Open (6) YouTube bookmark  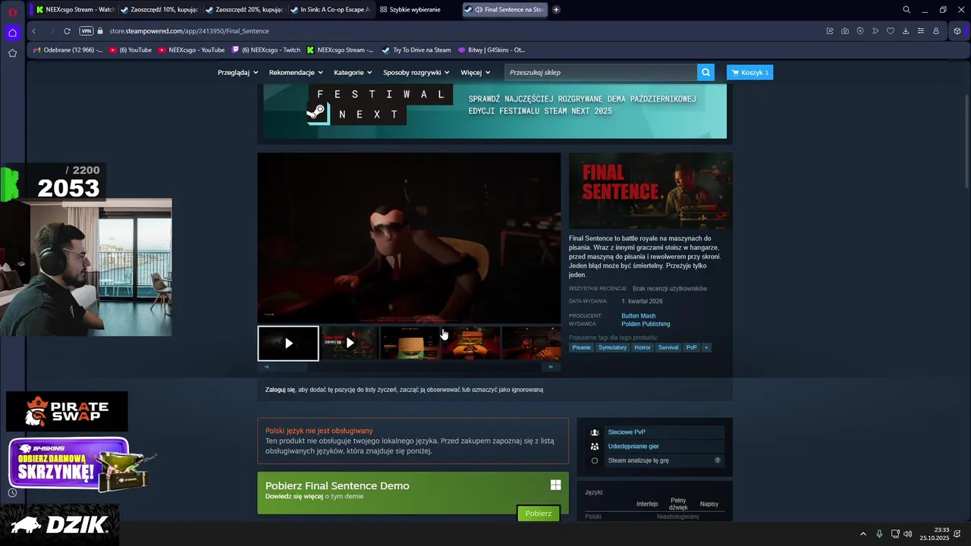130,50
